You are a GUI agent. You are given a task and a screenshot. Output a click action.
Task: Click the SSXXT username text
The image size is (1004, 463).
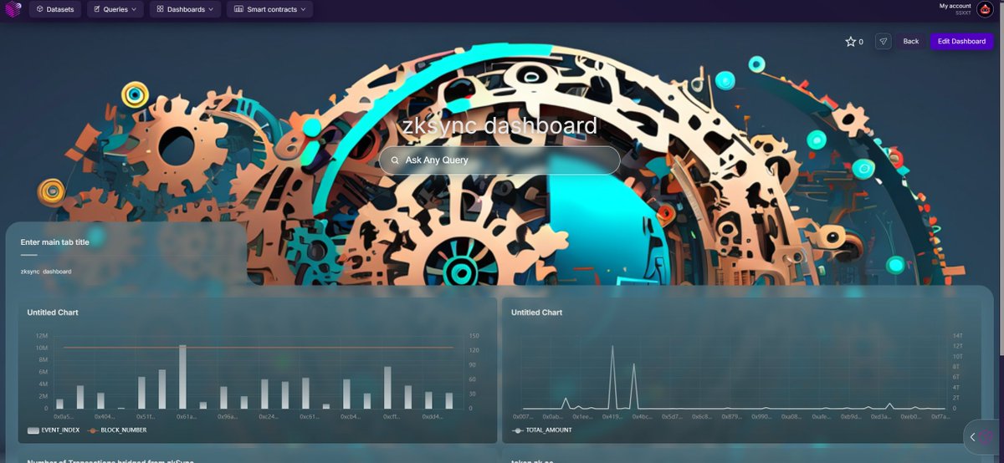tap(963, 13)
